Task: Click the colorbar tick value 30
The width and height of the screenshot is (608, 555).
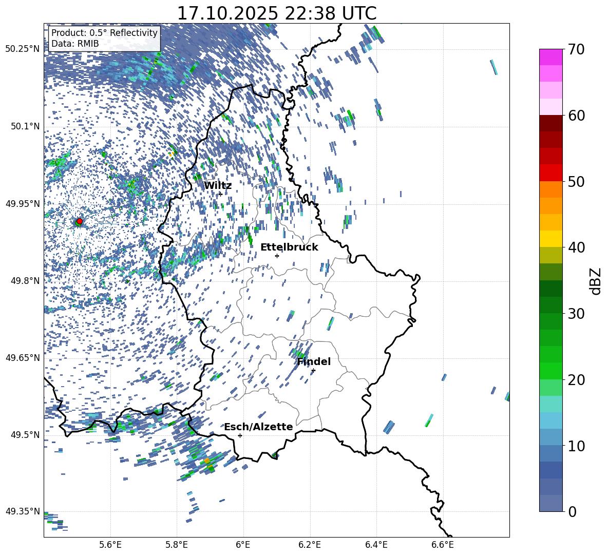Action: point(576,313)
